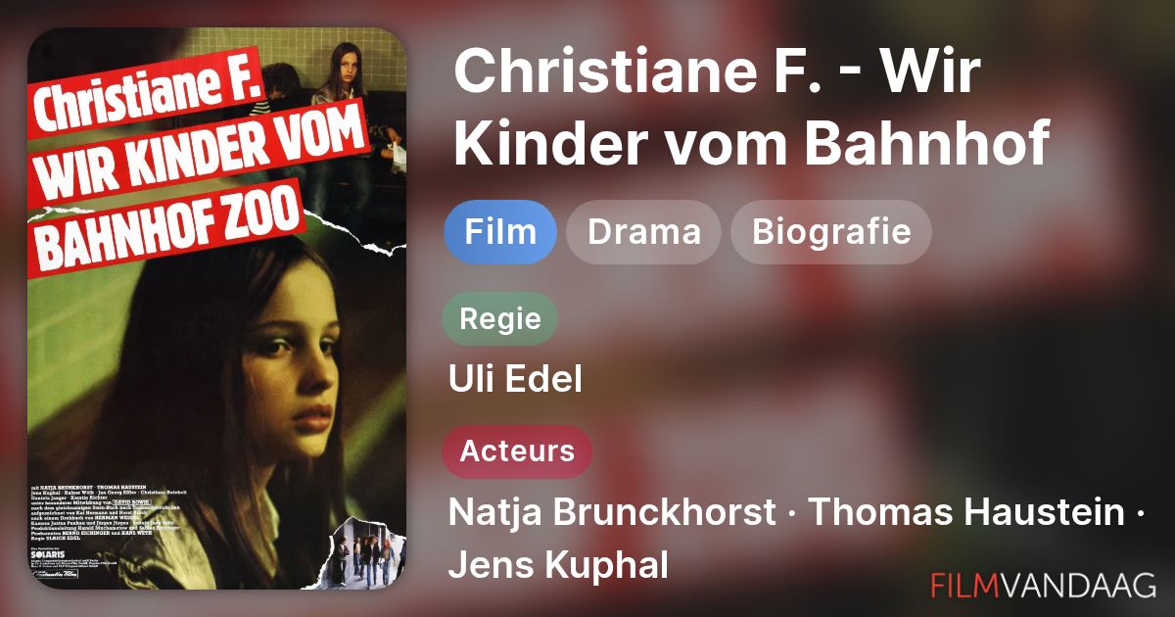The height and width of the screenshot is (617, 1175).
Task: Click the Acteurs label badge
Action: (x=518, y=451)
